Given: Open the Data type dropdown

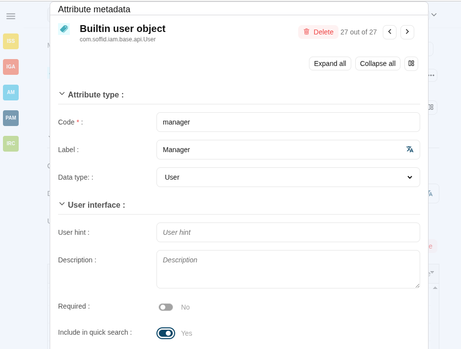Looking at the screenshot, I should pyautogui.click(x=288, y=177).
